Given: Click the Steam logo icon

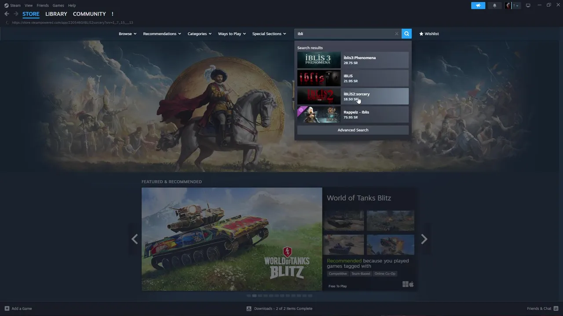Looking at the screenshot, I should coord(7,5).
